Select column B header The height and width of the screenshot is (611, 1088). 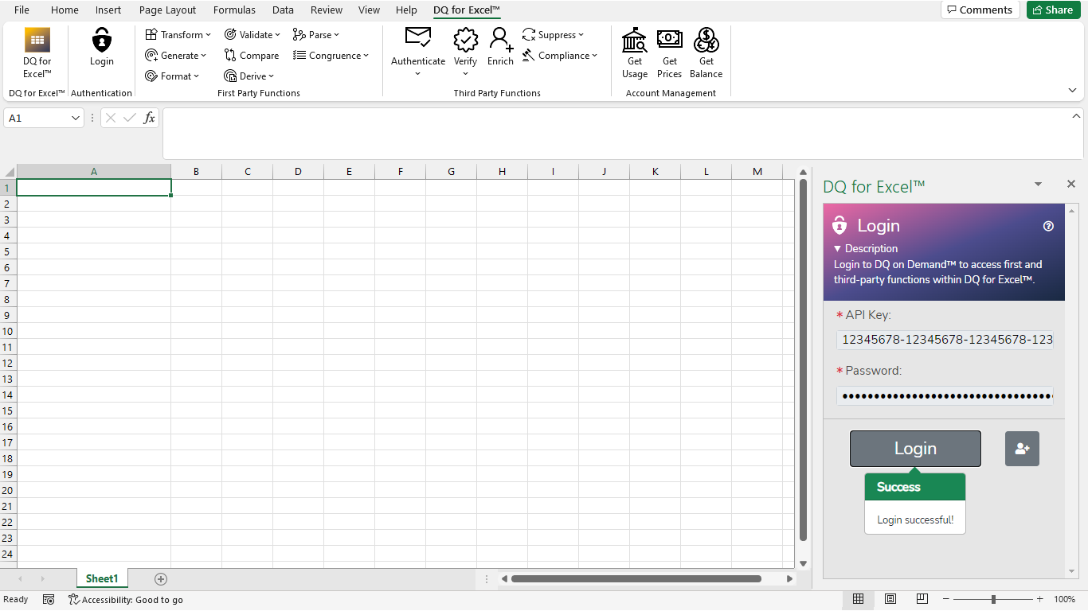[196, 172]
